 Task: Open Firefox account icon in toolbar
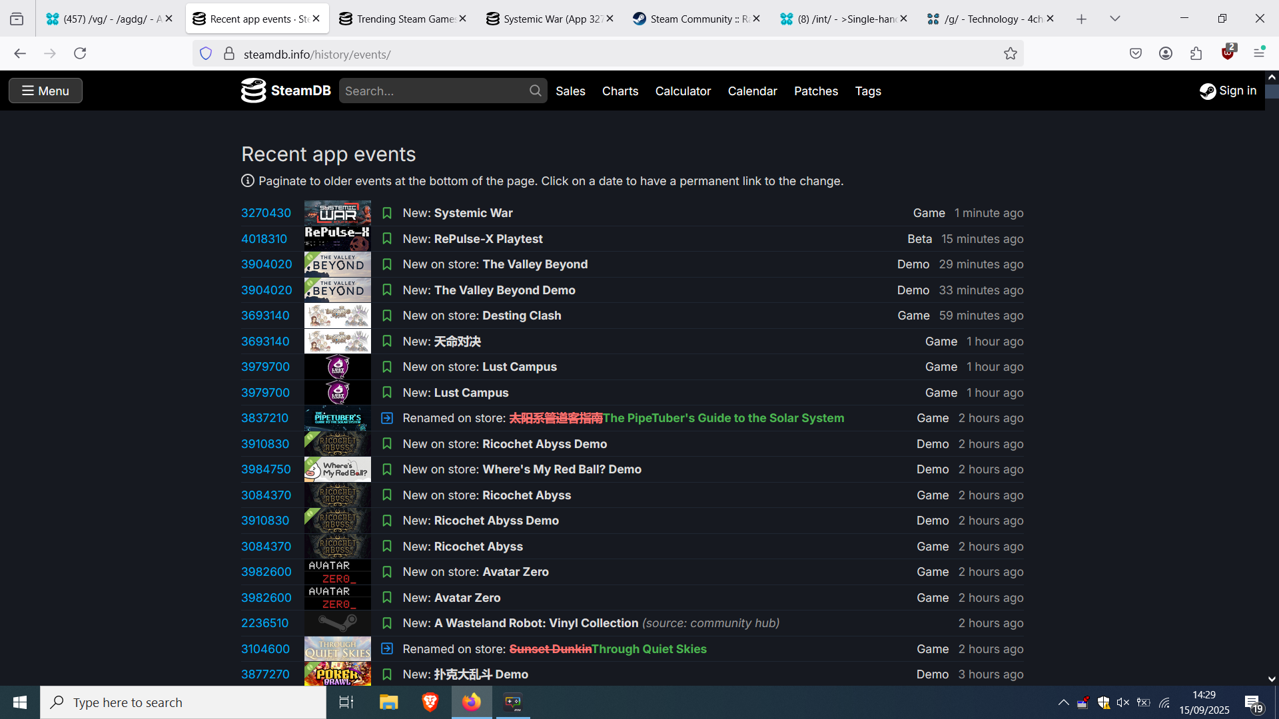1166,53
